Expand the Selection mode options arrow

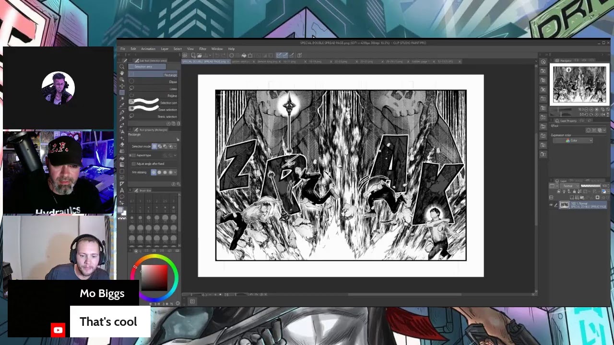[x=175, y=146]
